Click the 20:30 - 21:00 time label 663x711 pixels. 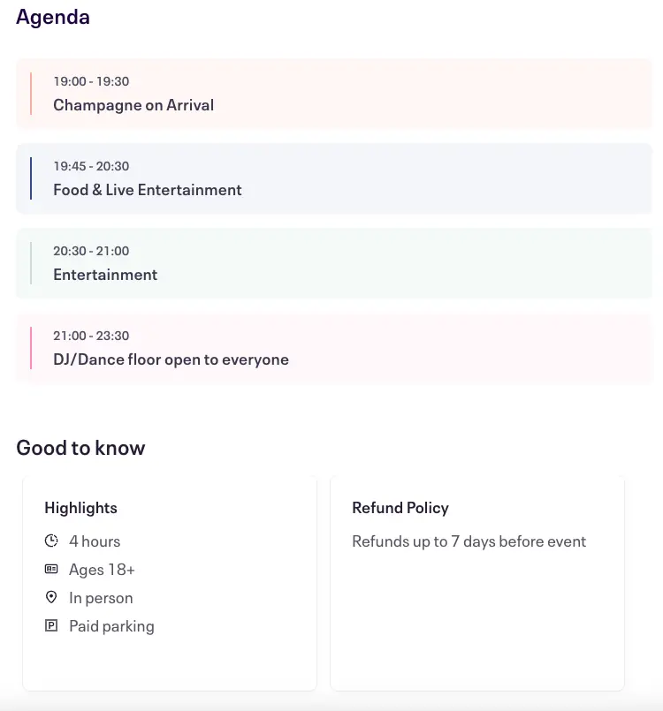pyautogui.click(x=91, y=251)
